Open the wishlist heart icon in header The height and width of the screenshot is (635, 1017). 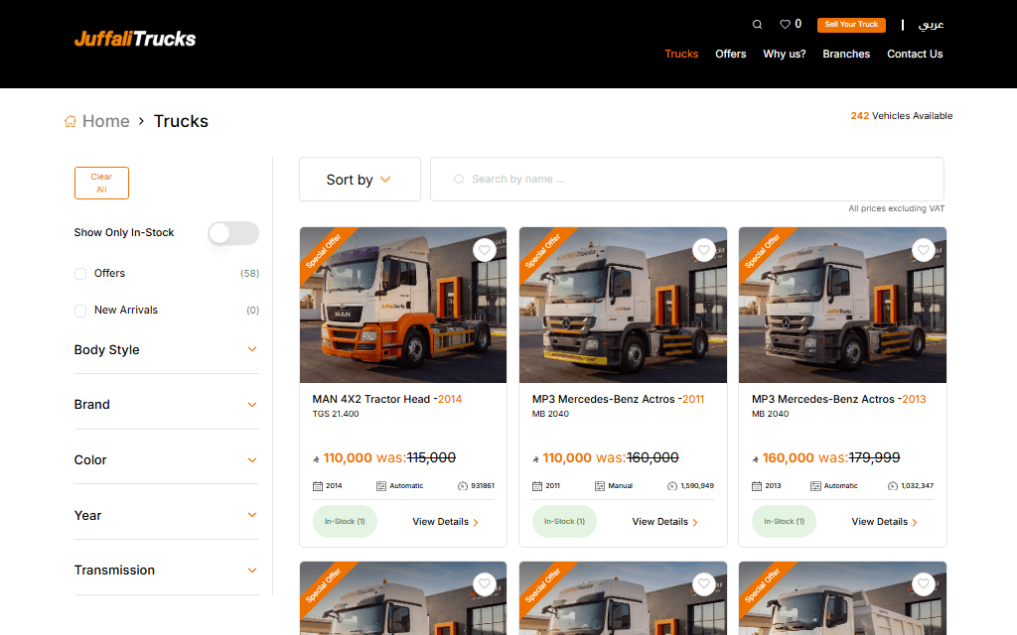coord(785,24)
